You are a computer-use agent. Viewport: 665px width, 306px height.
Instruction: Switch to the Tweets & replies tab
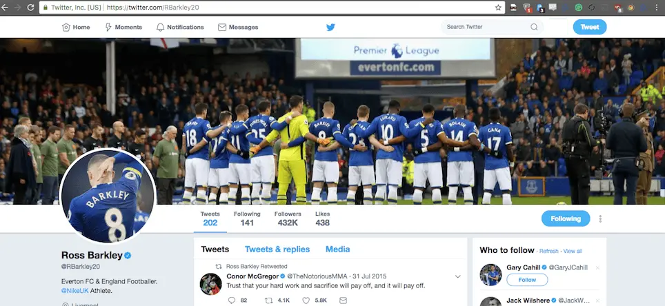[277, 249]
